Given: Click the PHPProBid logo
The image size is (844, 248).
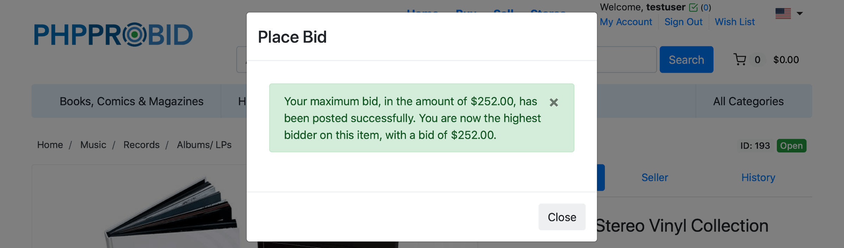Looking at the screenshot, I should click(113, 35).
